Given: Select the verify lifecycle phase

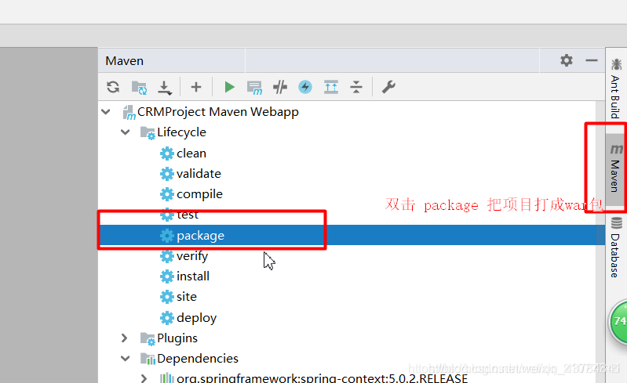Looking at the screenshot, I should [192, 256].
